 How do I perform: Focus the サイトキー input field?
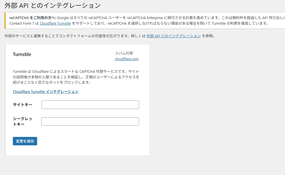click(90, 105)
